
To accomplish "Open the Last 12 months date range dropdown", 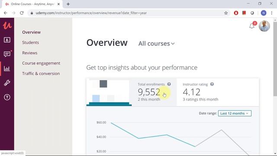I will point(235,114).
